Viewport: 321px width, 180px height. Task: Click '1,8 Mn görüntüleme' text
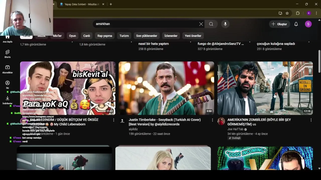pos(92,44)
